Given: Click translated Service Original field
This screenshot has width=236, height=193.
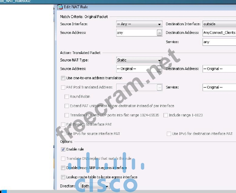Looking at the screenshot, I should pyautogui.click(x=219, y=87).
